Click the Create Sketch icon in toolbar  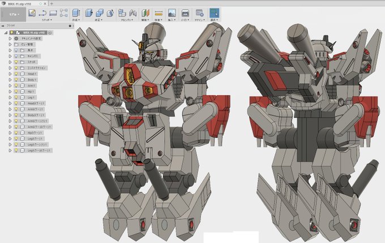click(x=32, y=13)
